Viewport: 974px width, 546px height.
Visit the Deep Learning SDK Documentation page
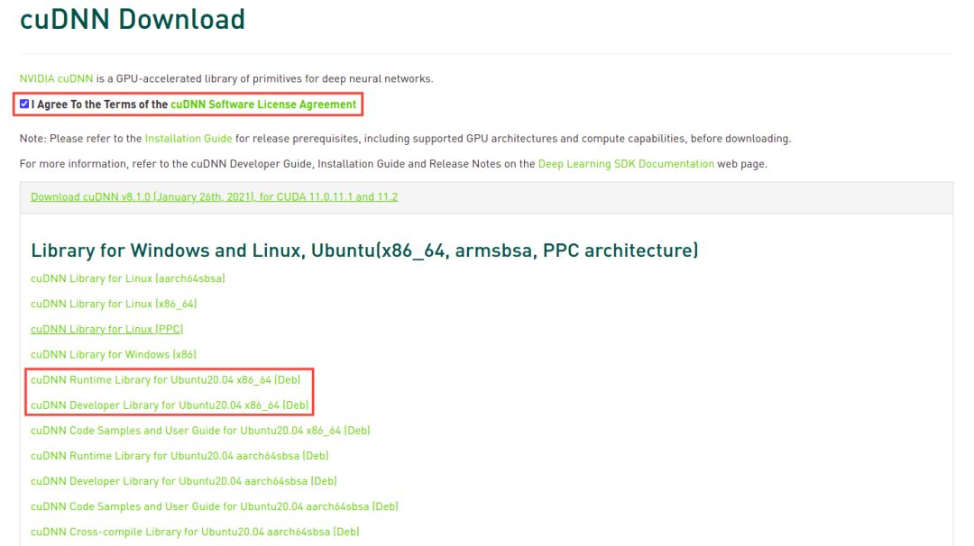pos(626,164)
